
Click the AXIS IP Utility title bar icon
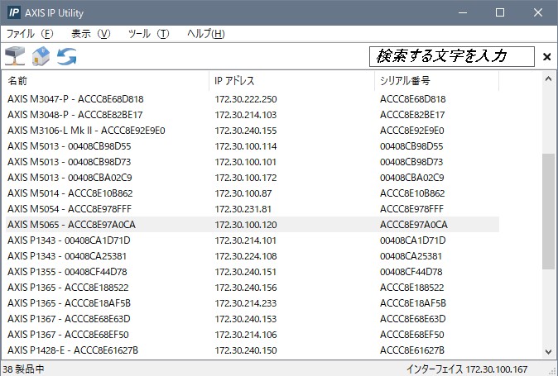point(13,12)
